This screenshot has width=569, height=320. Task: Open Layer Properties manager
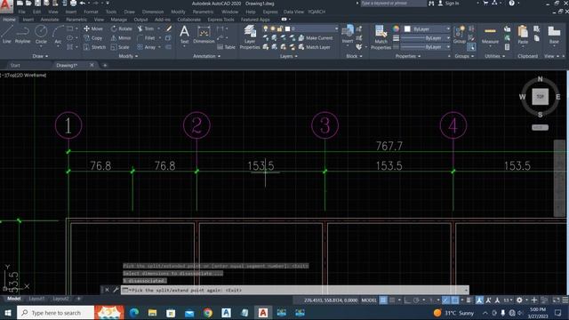pos(250,37)
